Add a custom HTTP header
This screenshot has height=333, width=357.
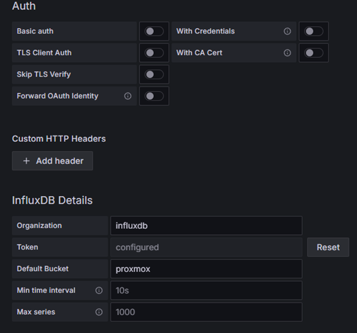(52, 161)
